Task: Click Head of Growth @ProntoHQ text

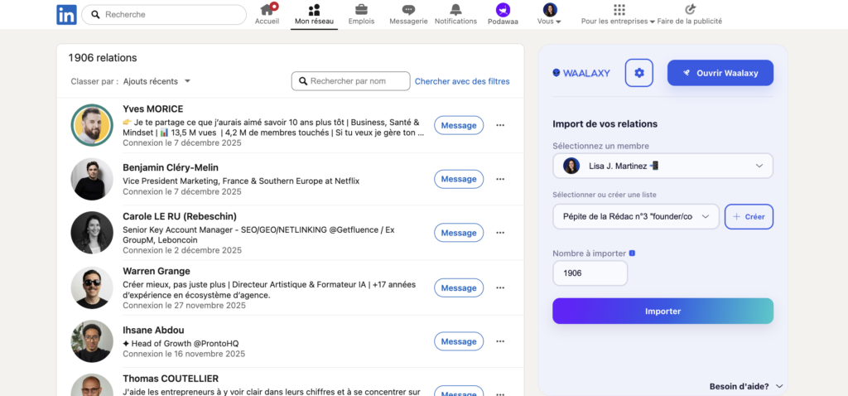Action: (x=181, y=344)
